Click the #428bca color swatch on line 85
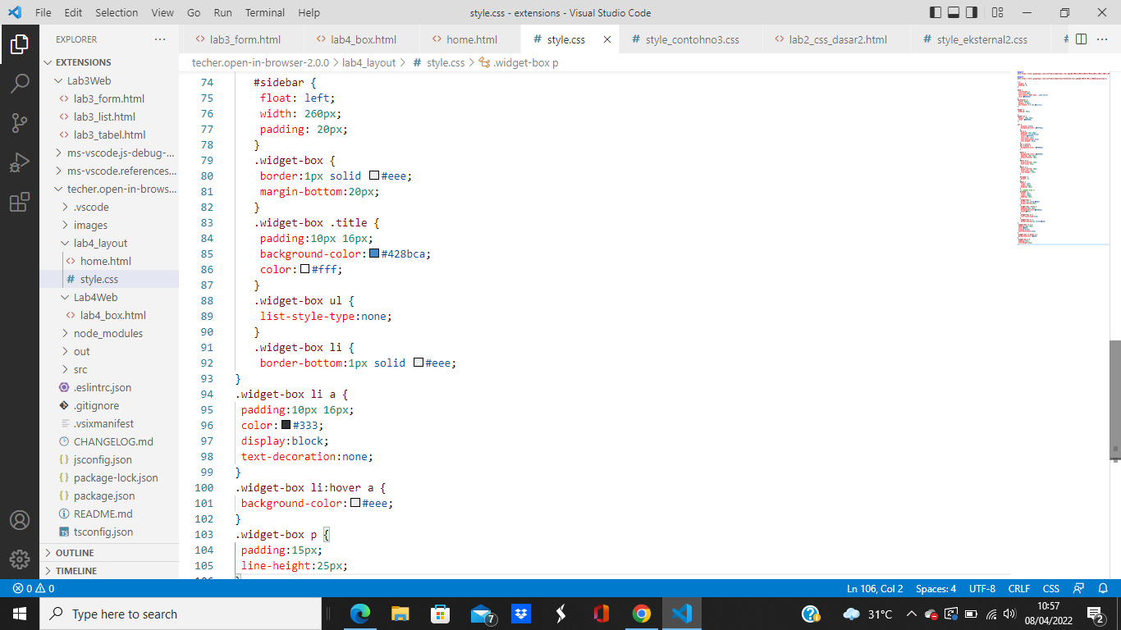The image size is (1121, 630). coord(374,253)
